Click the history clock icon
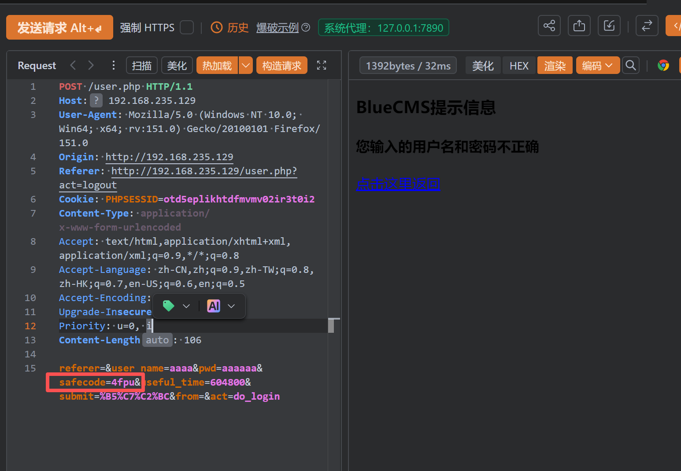Viewport: 681px width, 471px height. (x=217, y=28)
